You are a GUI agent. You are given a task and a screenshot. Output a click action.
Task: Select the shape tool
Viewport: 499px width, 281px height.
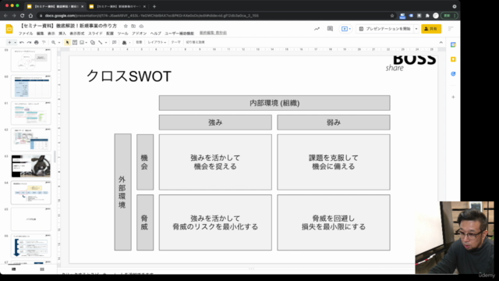point(93,42)
